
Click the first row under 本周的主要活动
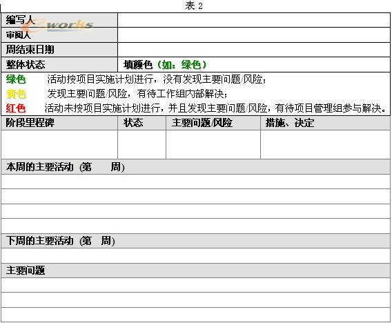pos(195,182)
